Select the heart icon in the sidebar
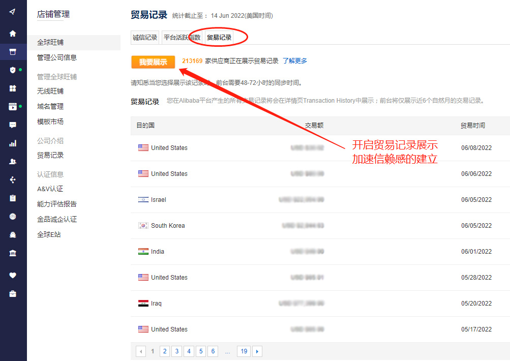Viewport: 510px width, 361px height. (13, 275)
